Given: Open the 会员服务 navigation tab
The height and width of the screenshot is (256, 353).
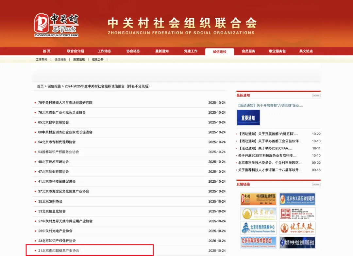Looking at the screenshot, I should click(248, 51).
